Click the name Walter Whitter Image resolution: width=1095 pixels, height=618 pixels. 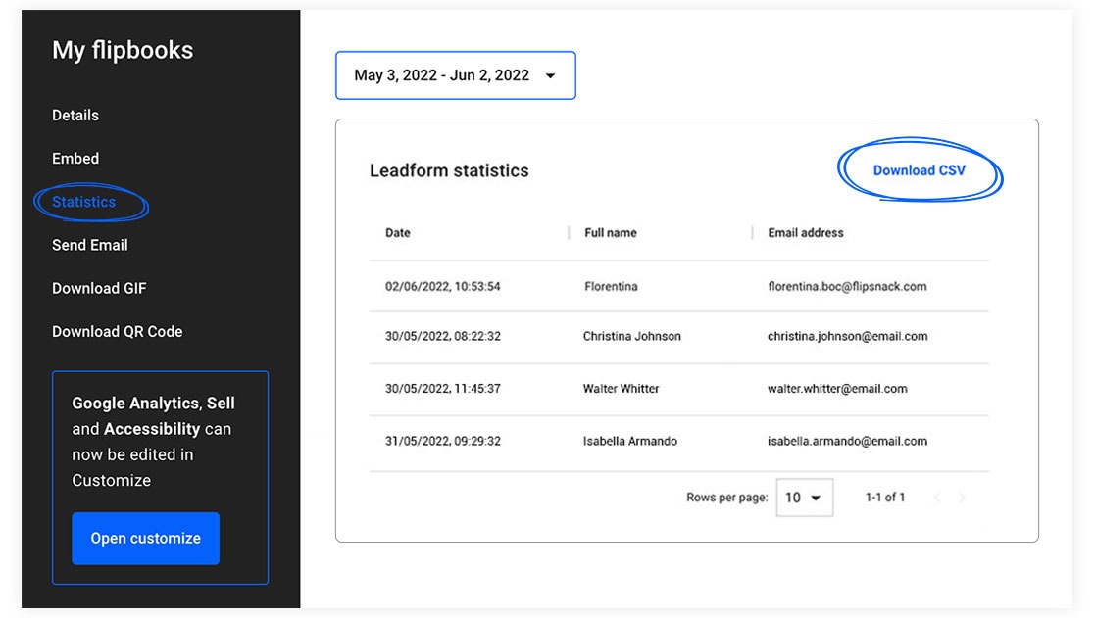(x=621, y=389)
